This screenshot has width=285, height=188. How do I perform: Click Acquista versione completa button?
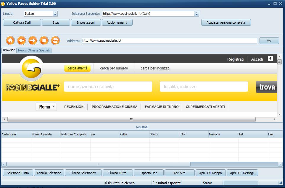226,22
